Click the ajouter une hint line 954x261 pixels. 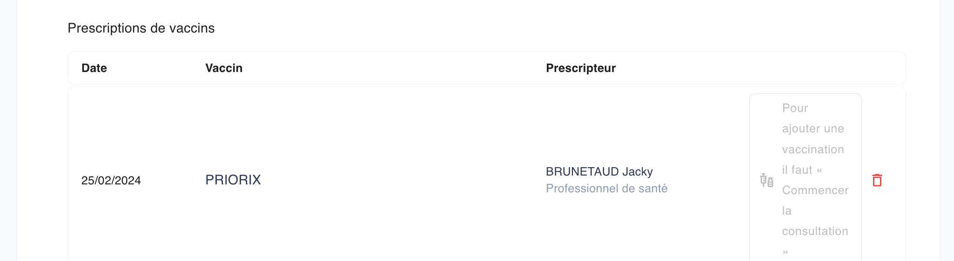(x=813, y=129)
